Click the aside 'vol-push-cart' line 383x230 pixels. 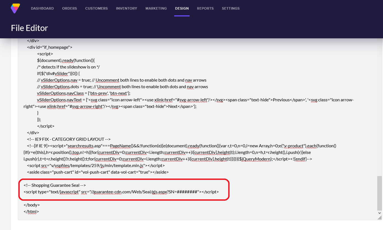pos(98,172)
